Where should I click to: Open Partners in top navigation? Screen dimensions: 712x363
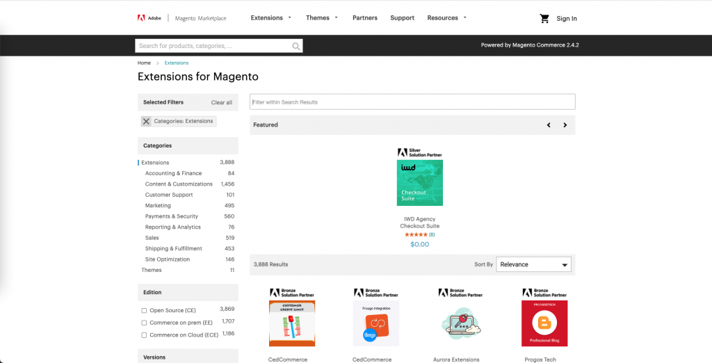365,17
